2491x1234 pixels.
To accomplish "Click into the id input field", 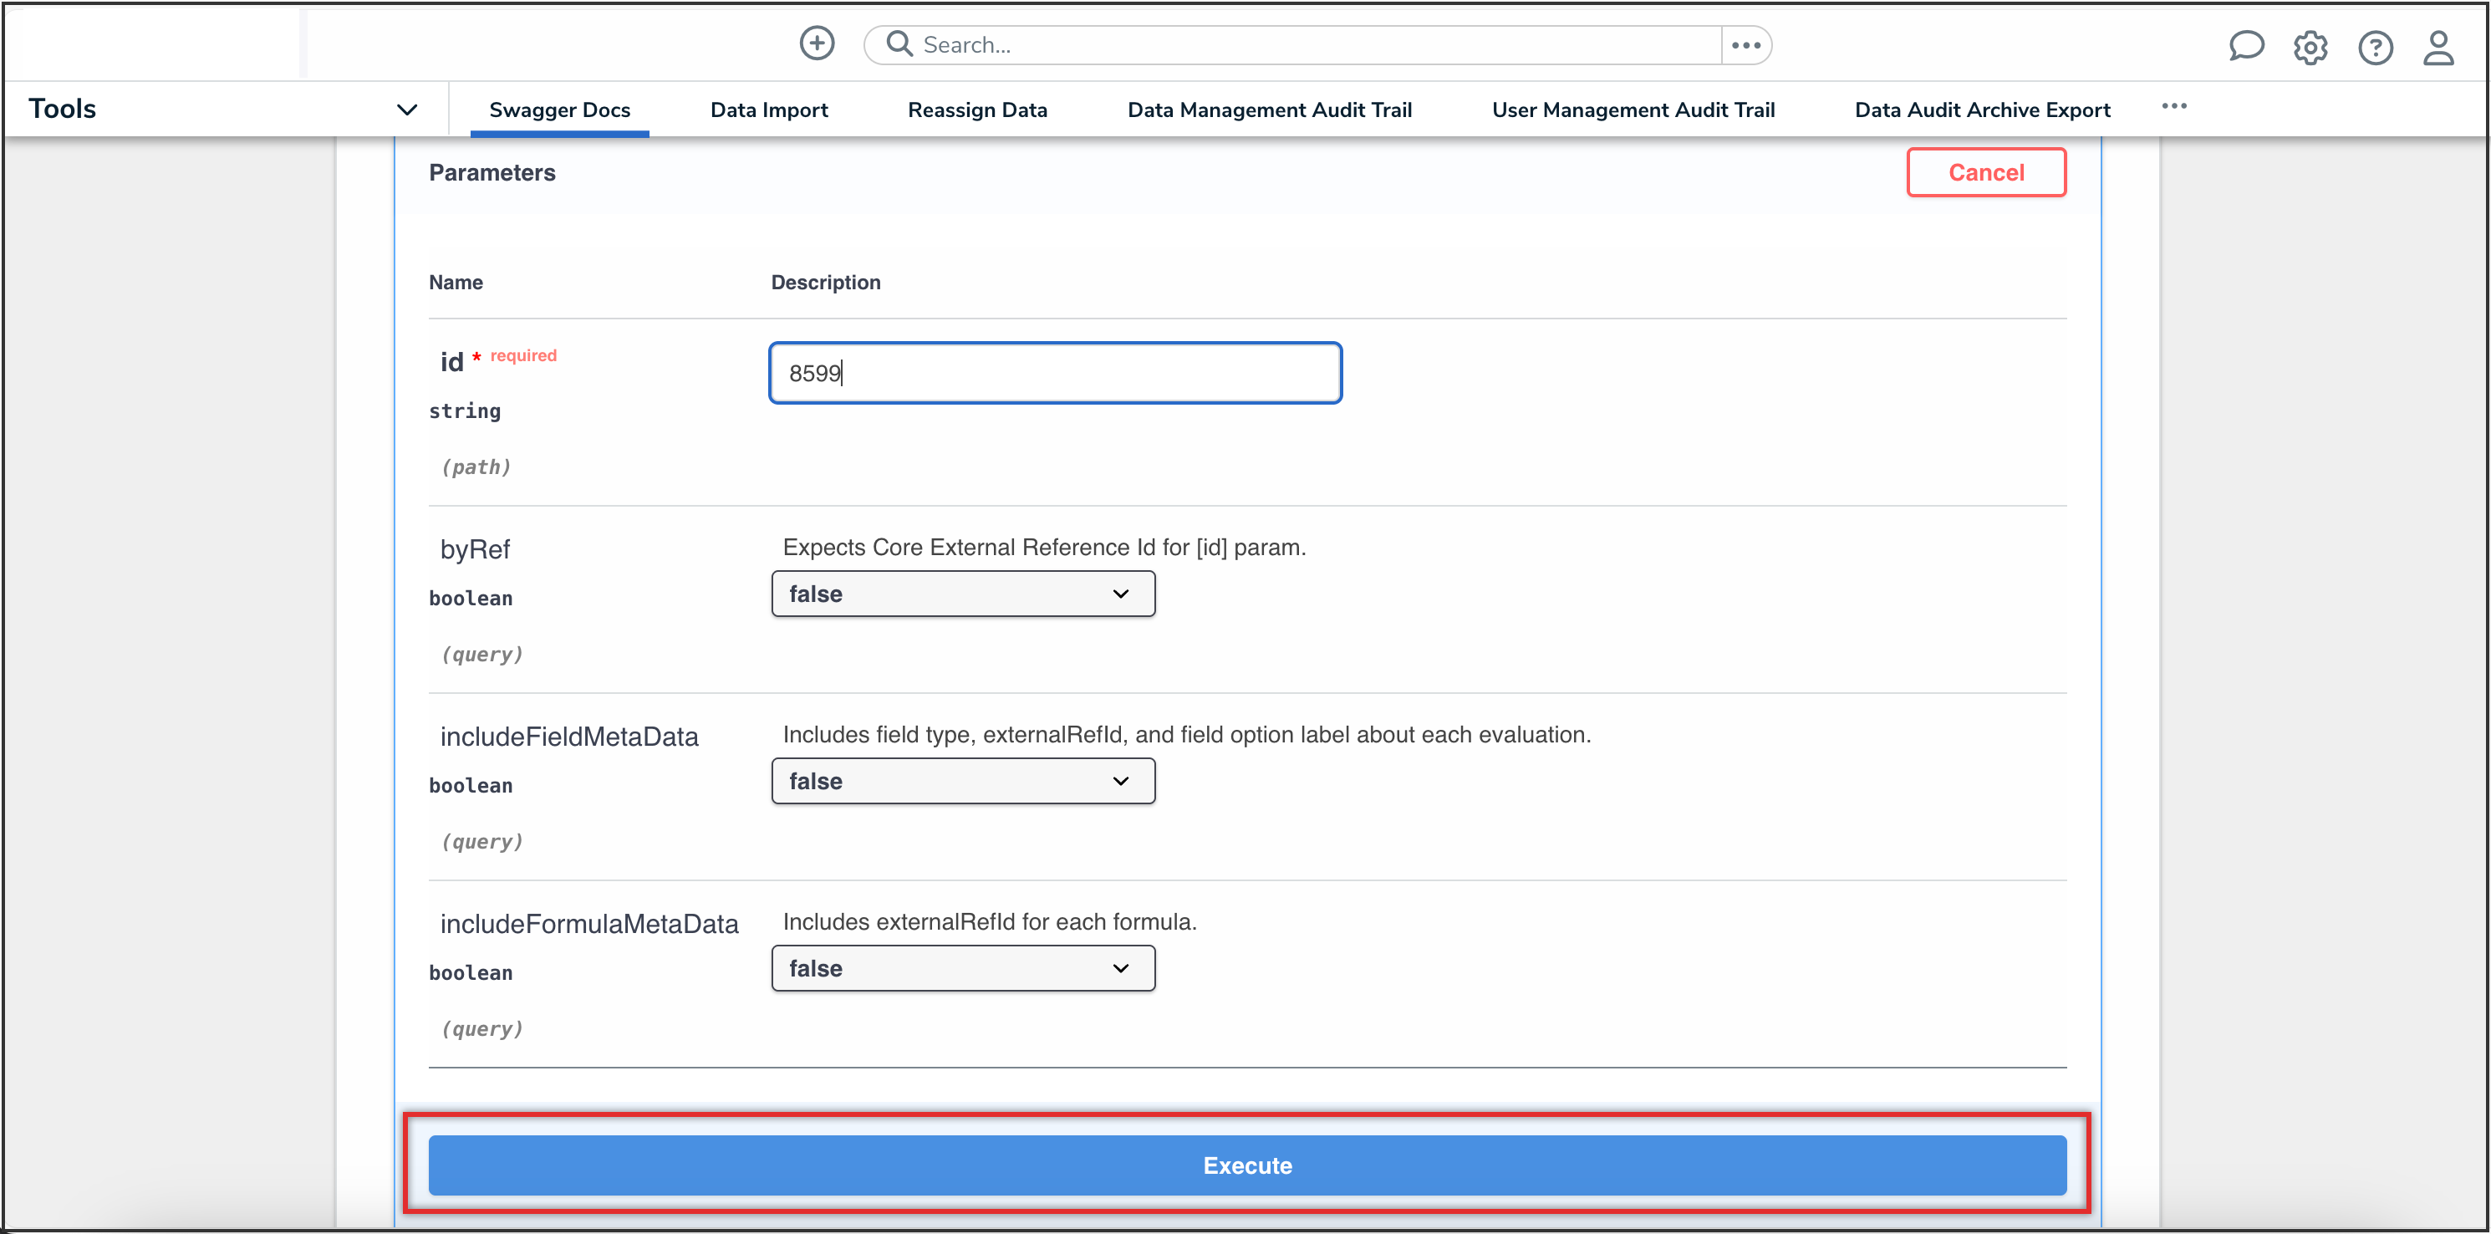I will [x=1054, y=374].
